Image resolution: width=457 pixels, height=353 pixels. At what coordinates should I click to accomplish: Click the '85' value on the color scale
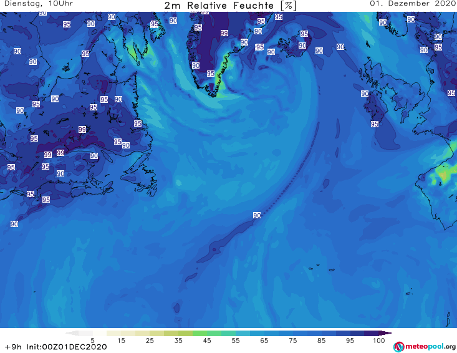[321, 341]
